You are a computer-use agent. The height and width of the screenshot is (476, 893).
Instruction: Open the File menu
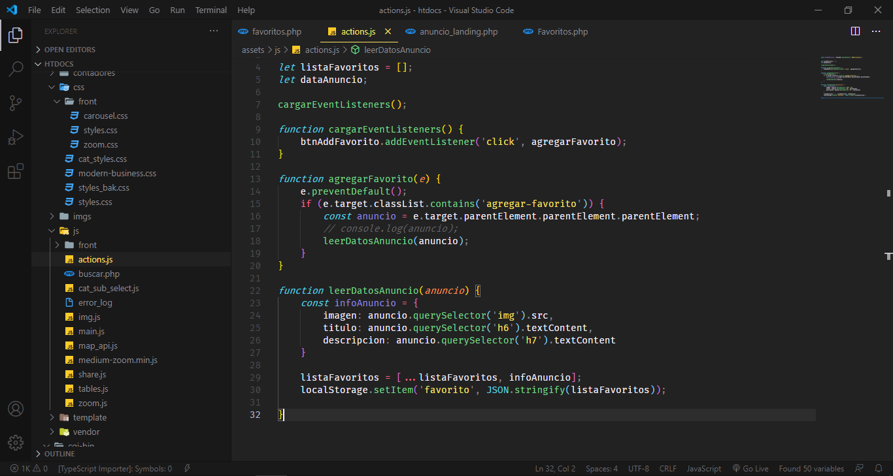coord(35,10)
